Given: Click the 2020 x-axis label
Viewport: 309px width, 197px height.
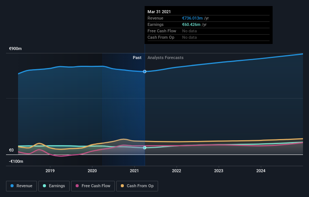Looking at the screenshot, I should point(92,171).
